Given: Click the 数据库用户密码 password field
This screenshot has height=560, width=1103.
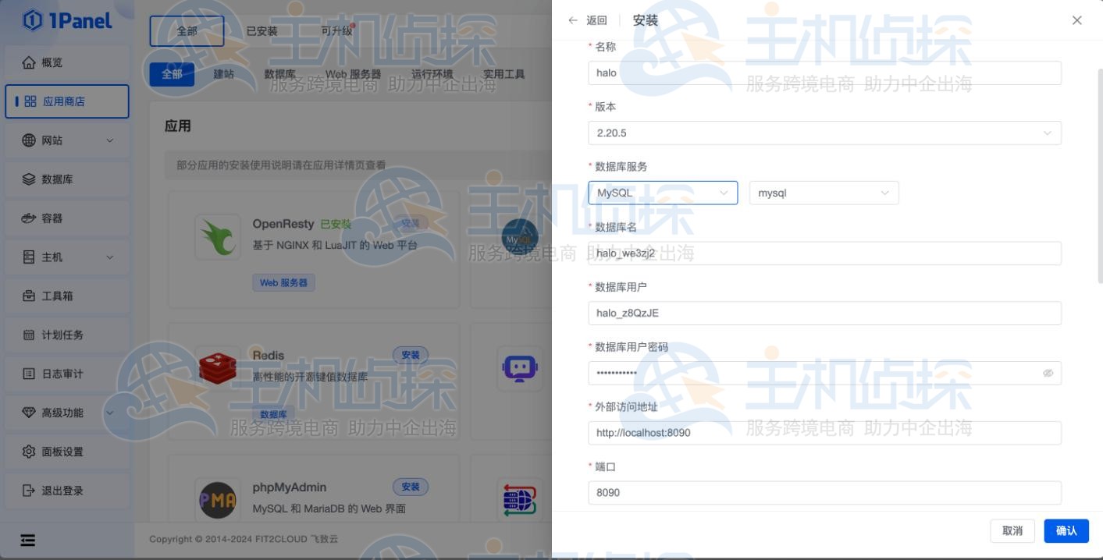Looking at the screenshot, I should click(824, 373).
